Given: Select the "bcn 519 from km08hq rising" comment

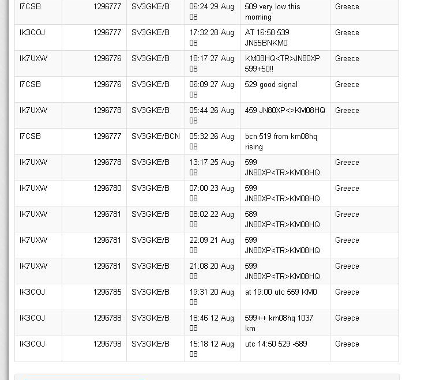Looking at the screenshot, I should click(281, 141).
